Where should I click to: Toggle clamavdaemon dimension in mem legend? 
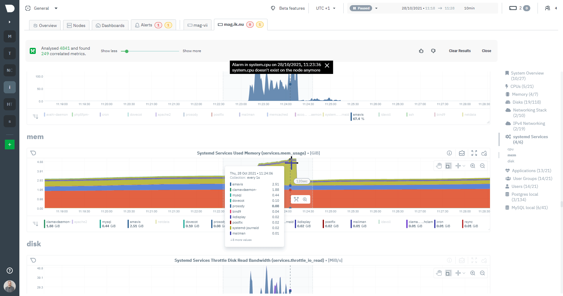57,224
